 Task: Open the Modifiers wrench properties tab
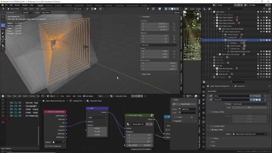pos(204,122)
